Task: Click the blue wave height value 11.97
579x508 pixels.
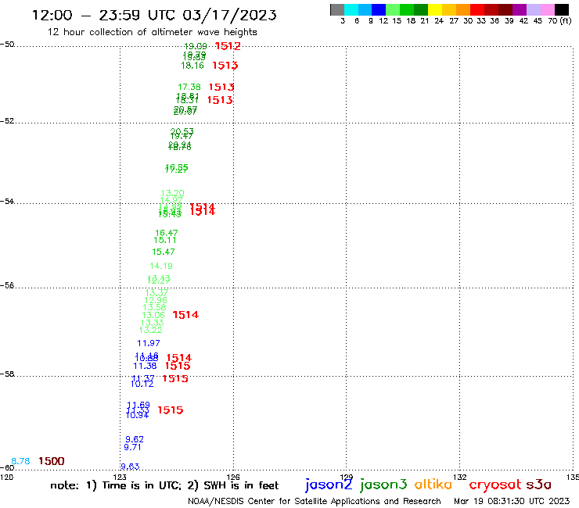Action: point(149,343)
